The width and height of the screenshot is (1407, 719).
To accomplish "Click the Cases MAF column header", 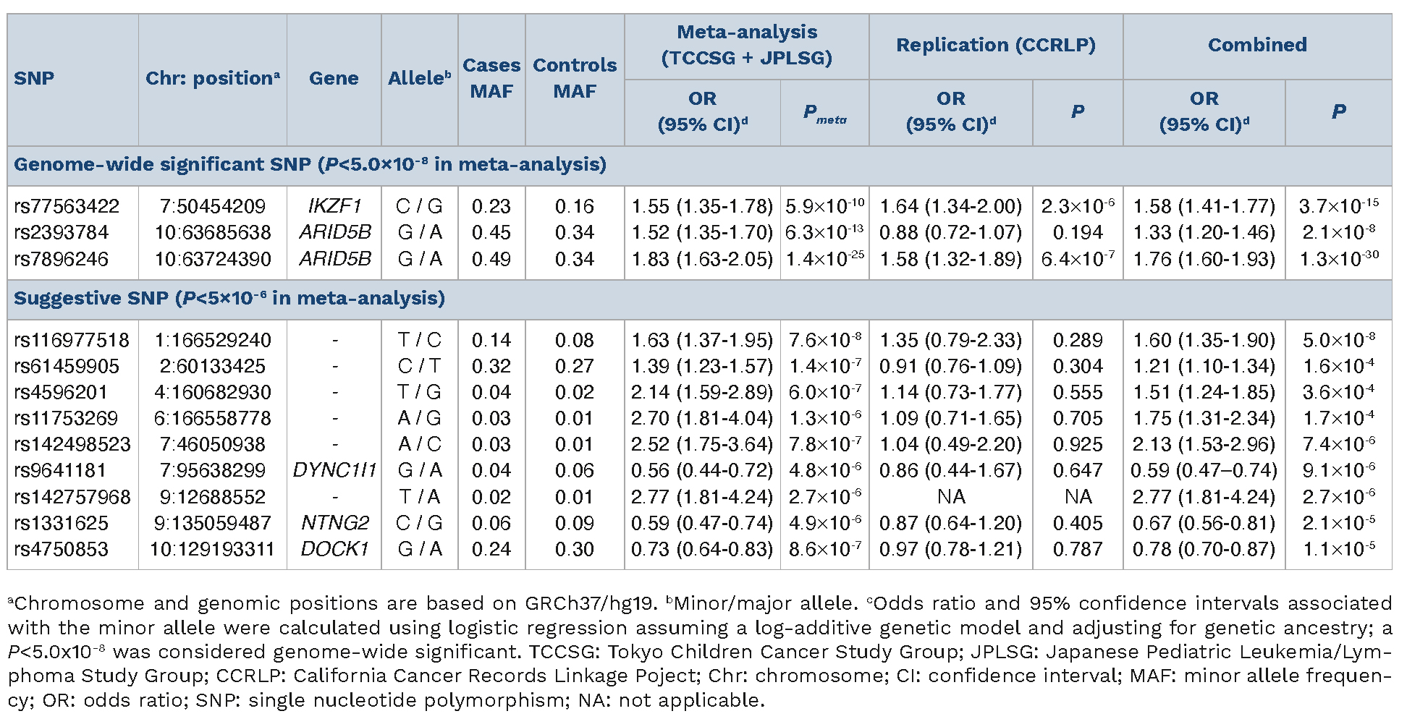I will (491, 79).
